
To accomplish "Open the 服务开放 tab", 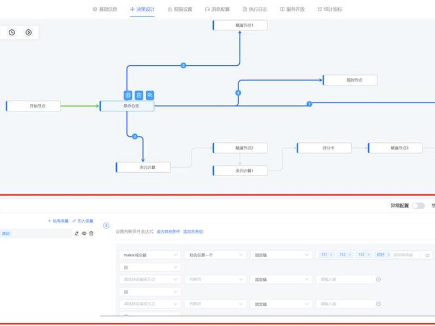I will [292, 9].
